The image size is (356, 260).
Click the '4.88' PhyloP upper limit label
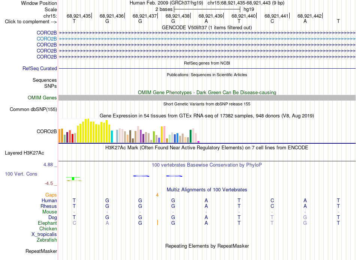[x=48, y=165]
